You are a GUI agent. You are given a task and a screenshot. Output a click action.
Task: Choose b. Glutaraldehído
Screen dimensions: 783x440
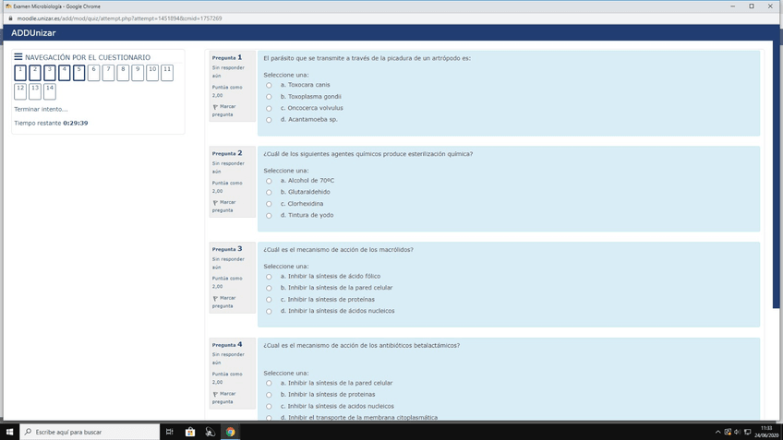269,193
